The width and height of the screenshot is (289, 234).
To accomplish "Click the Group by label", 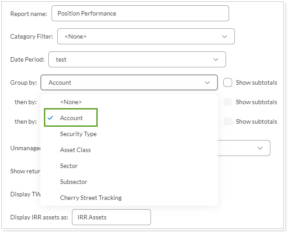I will point(23,82).
